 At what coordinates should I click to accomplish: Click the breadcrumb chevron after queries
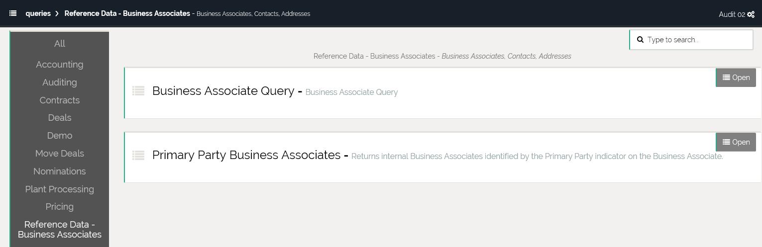tap(57, 13)
